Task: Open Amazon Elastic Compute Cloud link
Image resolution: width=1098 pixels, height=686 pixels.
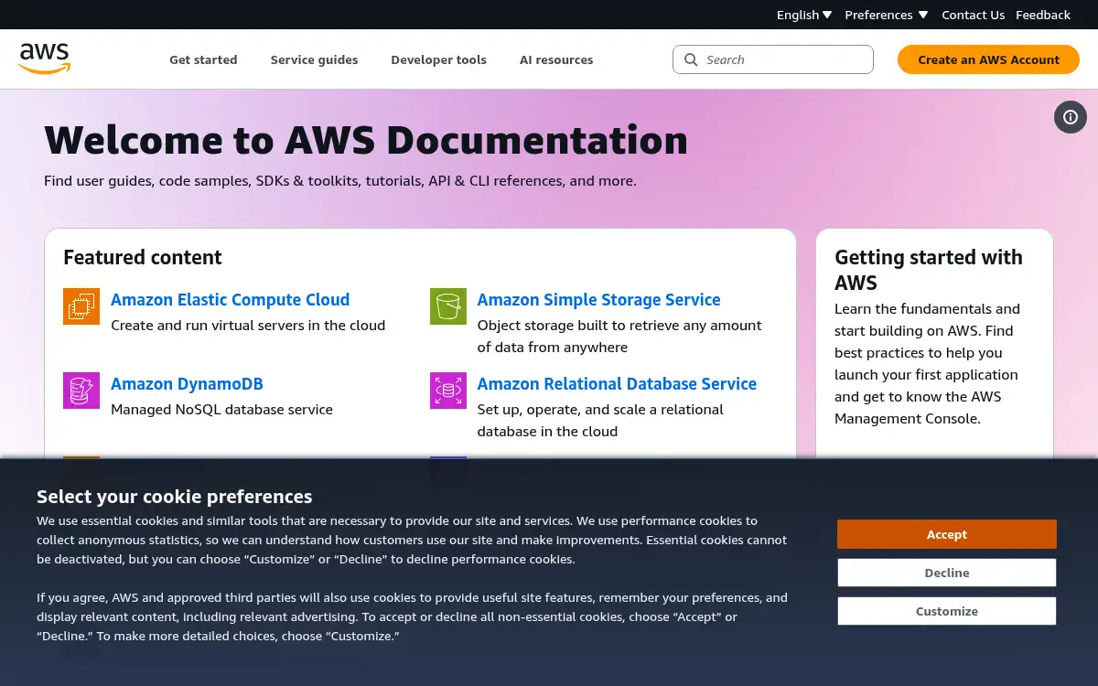Action: (x=230, y=299)
